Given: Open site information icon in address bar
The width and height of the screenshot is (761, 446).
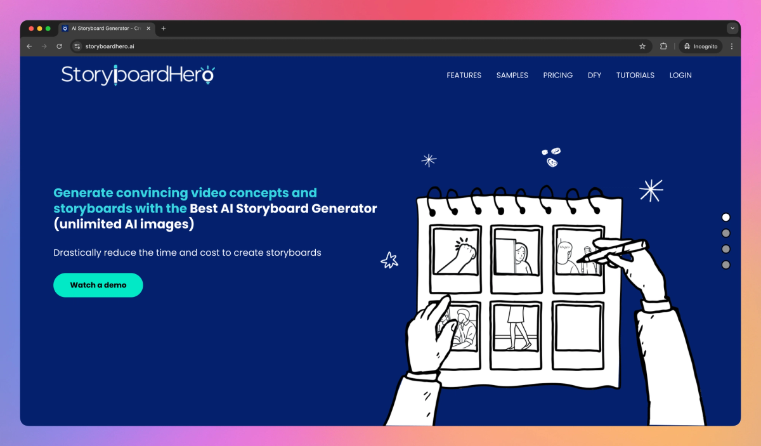Looking at the screenshot, I should pyautogui.click(x=77, y=46).
